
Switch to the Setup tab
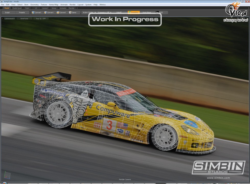coord(54,8)
